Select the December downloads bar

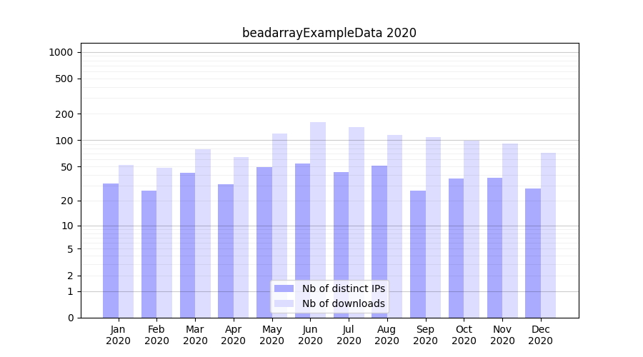[548, 235]
